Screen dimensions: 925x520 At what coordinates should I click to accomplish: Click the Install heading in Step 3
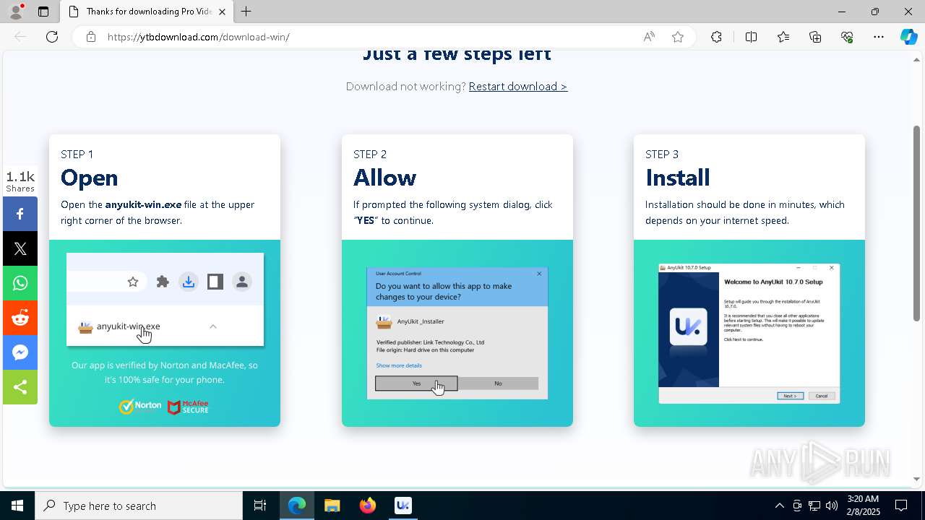coord(678,178)
